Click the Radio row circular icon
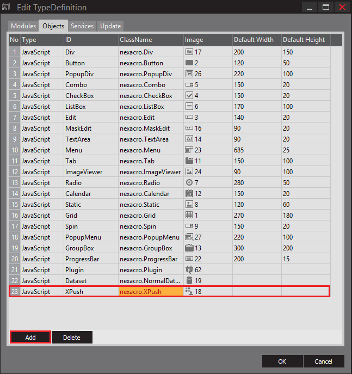Viewport: 352px width, 374px height. click(189, 183)
